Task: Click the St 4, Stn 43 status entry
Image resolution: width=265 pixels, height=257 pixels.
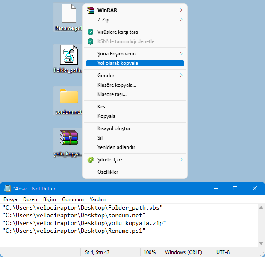Action: click(x=97, y=252)
